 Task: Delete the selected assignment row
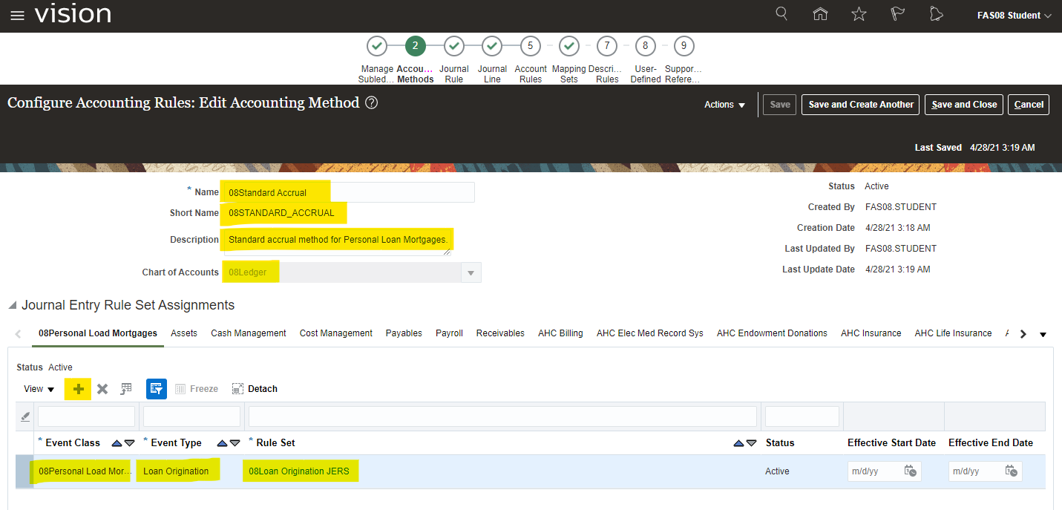pyautogui.click(x=102, y=389)
